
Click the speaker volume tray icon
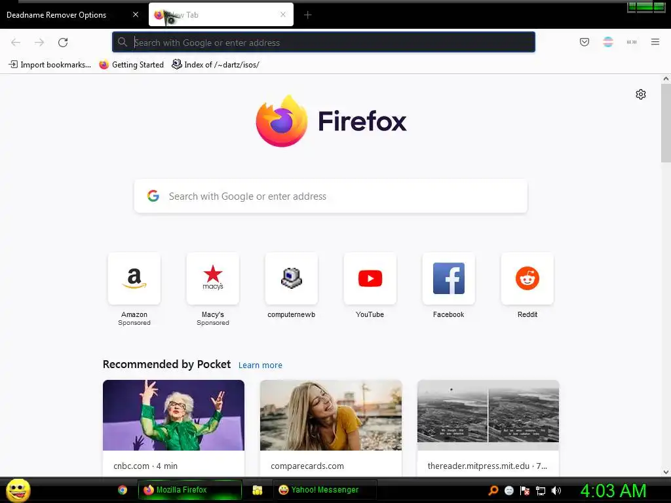[x=556, y=491]
